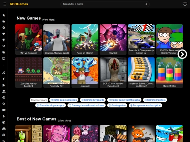190x142 pixels.
Task: Open the blocky truck game thumbnail
Action: 113,134
